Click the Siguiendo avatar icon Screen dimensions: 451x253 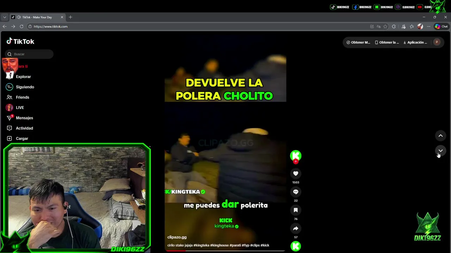pos(10,87)
